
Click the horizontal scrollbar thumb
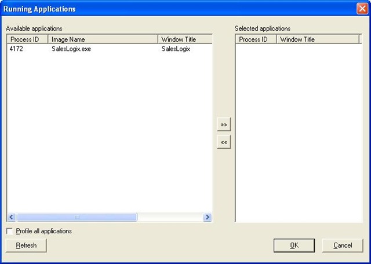(77, 218)
